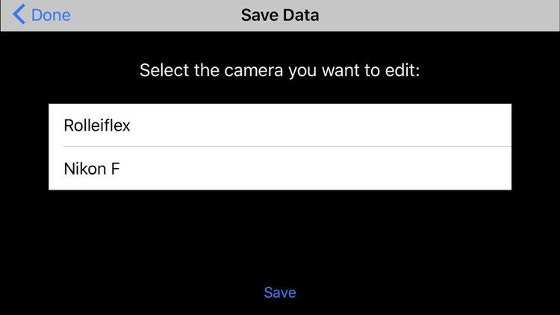Click the 'Select the camera' prompt
Image resolution: width=560 pixels, height=315 pixels.
pyautogui.click(x=280, y=72)
